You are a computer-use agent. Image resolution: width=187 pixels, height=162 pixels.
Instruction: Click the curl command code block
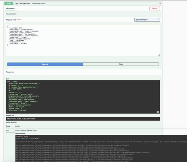83,97
